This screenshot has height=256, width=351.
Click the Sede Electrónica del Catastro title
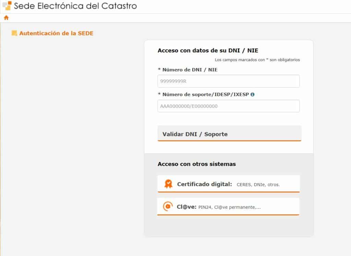click(75, 6)
